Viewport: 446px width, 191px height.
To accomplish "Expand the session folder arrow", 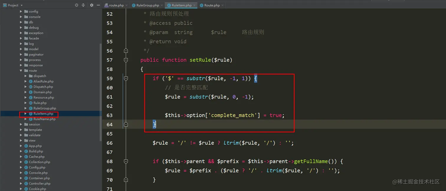I will tap(21, 124).
